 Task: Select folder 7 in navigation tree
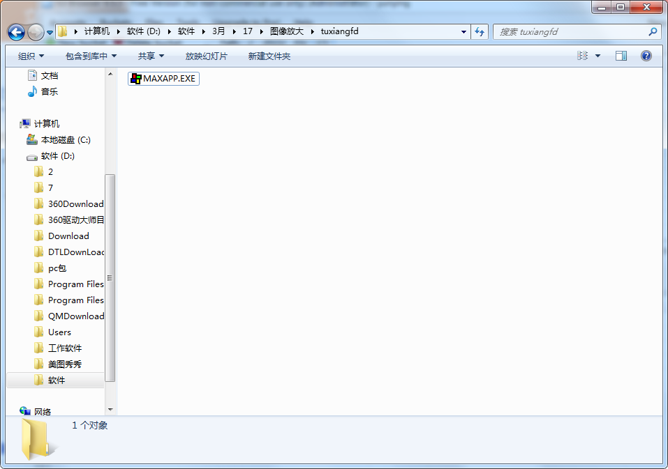(x=44, y=188)
